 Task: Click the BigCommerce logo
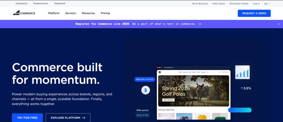(x=24, y=13)
